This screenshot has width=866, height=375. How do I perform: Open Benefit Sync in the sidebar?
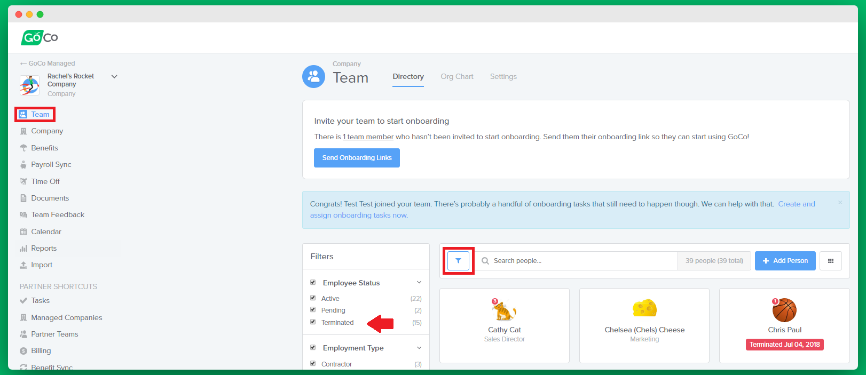[x=52, y=367]
